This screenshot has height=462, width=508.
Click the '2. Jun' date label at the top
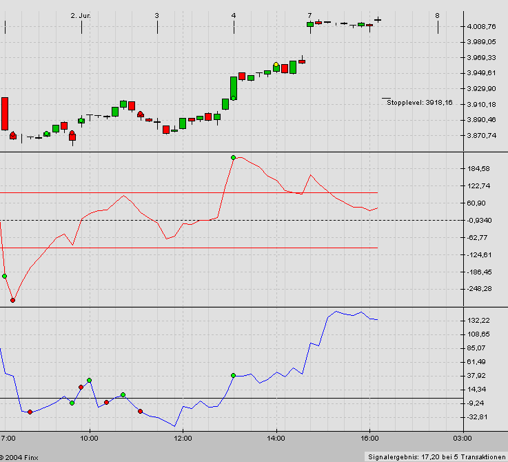point(81,15)
